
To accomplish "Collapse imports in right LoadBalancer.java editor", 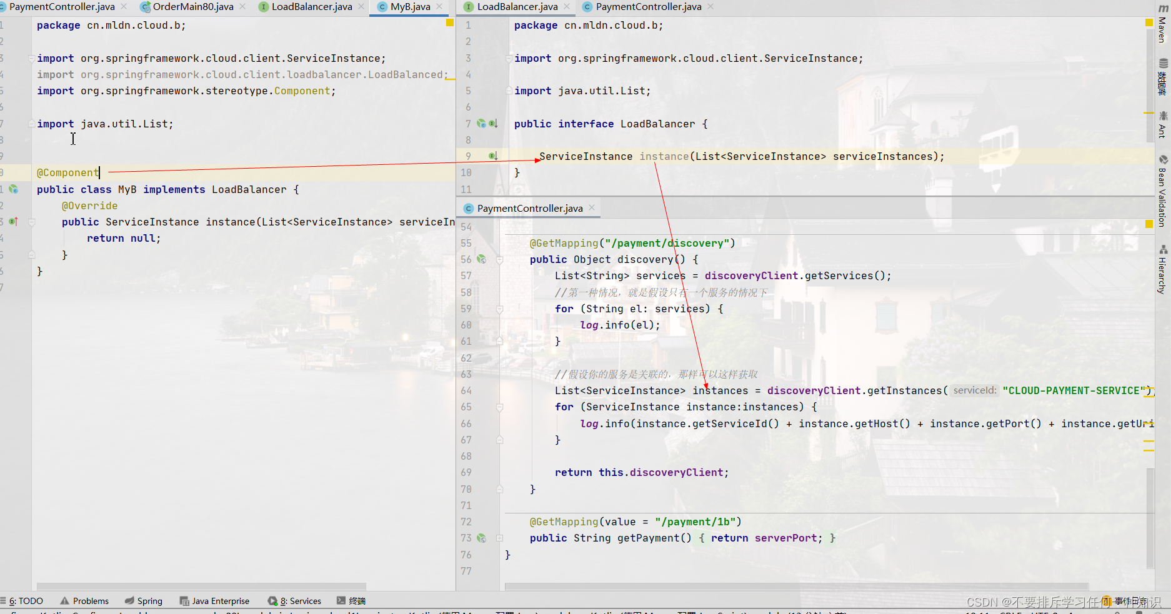I will tap(509, 58).
